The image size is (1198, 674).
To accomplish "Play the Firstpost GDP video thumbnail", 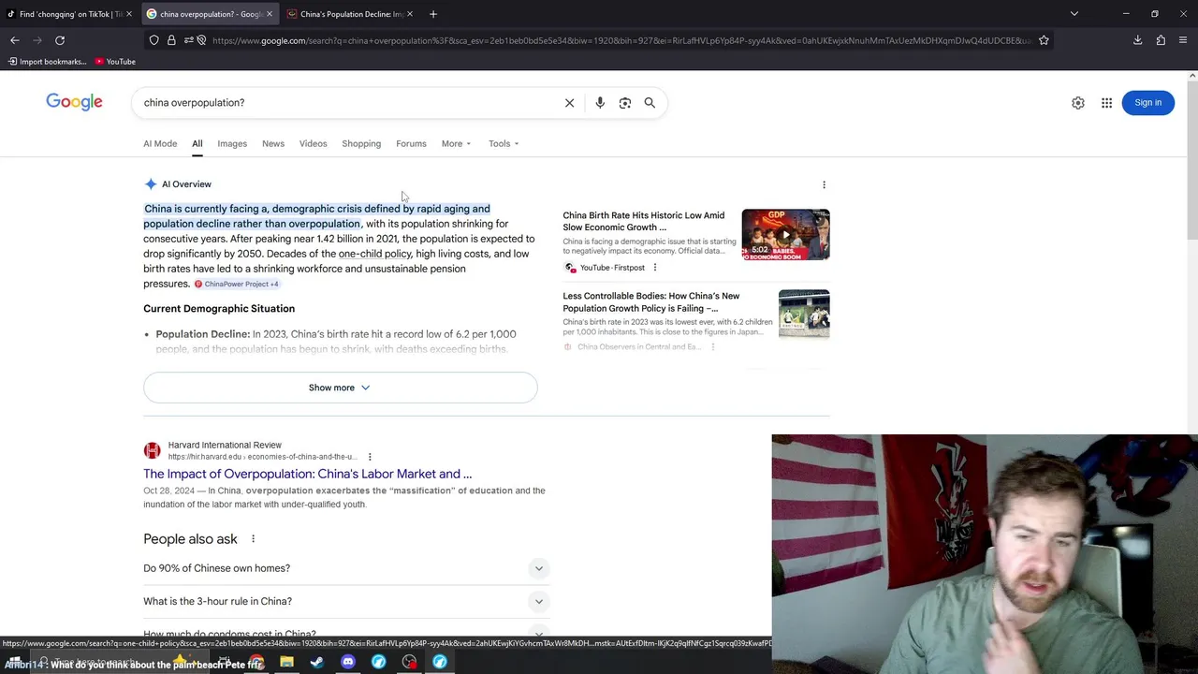I will tap(785, 234).
